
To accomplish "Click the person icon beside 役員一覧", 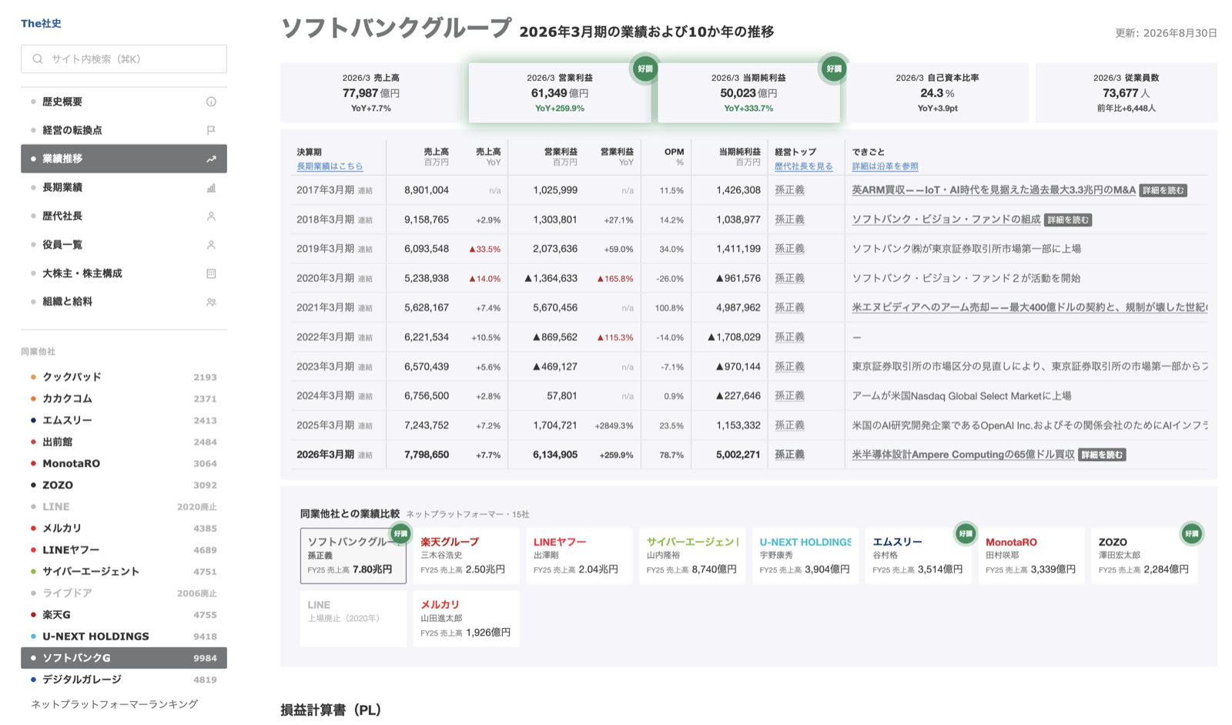I will click(x=211, y=245).
